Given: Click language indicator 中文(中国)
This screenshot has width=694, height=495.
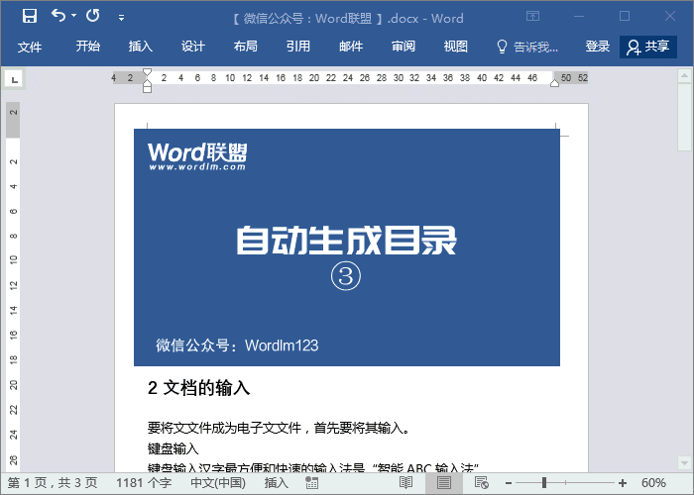Looking at the screenshot, I should (218, 483).
